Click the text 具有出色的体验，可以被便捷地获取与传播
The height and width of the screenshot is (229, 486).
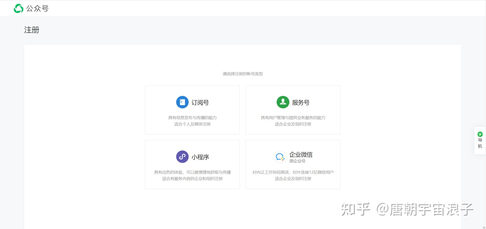click(192, 172)
